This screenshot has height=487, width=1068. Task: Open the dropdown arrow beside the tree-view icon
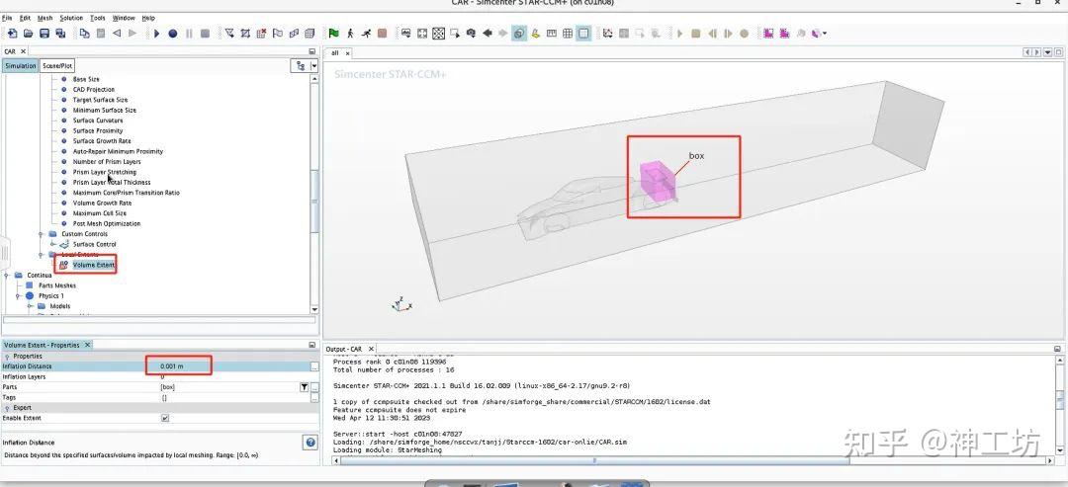click(314, 66)
